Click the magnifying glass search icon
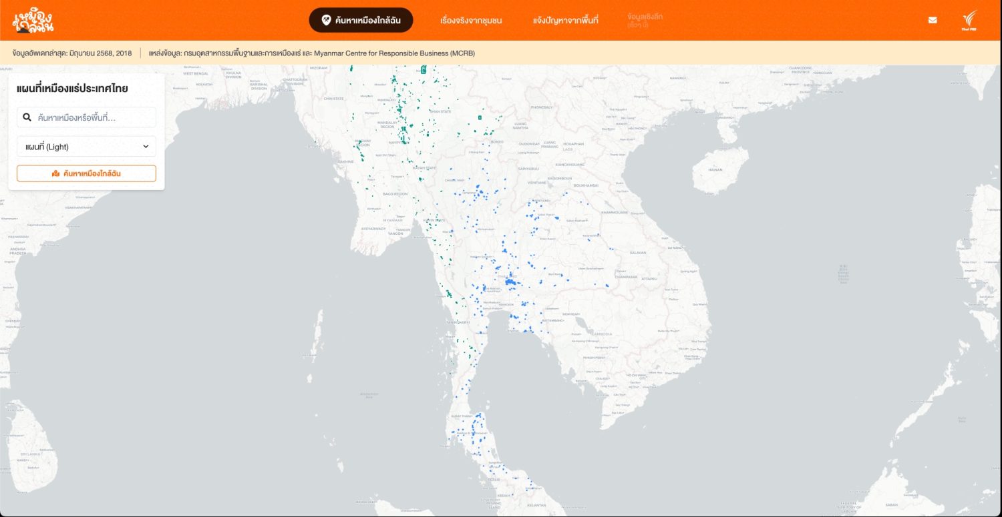This screenshot has width=1002, height=517. coord(27,117)
